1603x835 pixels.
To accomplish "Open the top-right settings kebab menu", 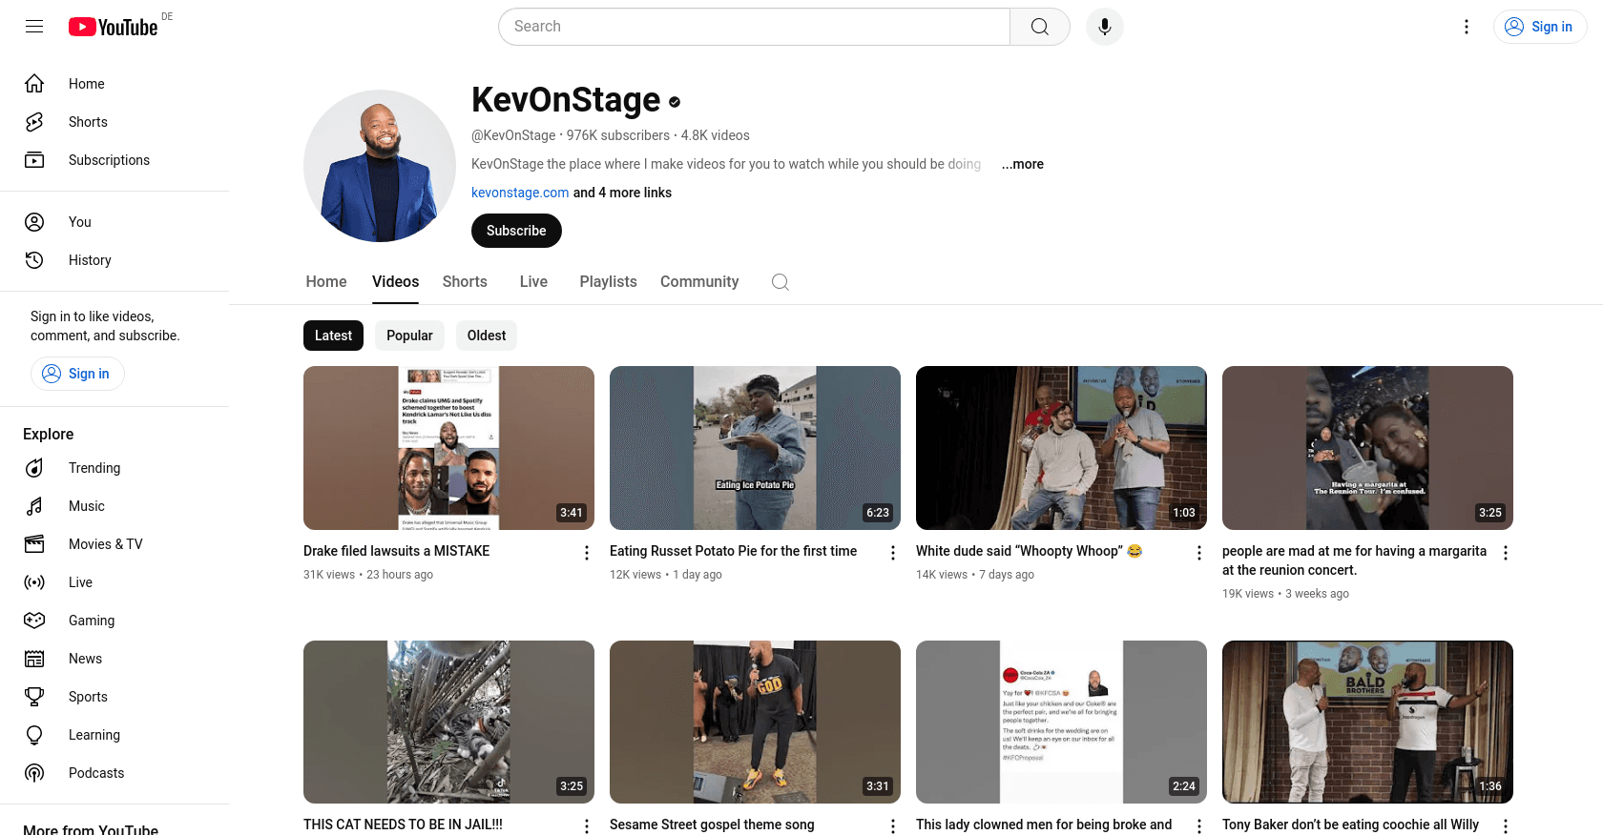I will [1467, 27].
